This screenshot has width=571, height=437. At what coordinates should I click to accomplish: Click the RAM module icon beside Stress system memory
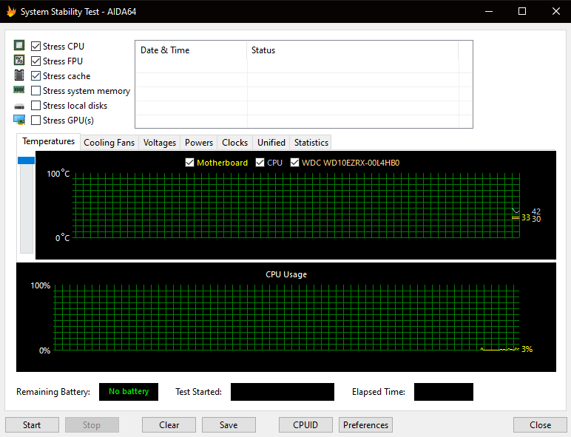pos(19,89)
